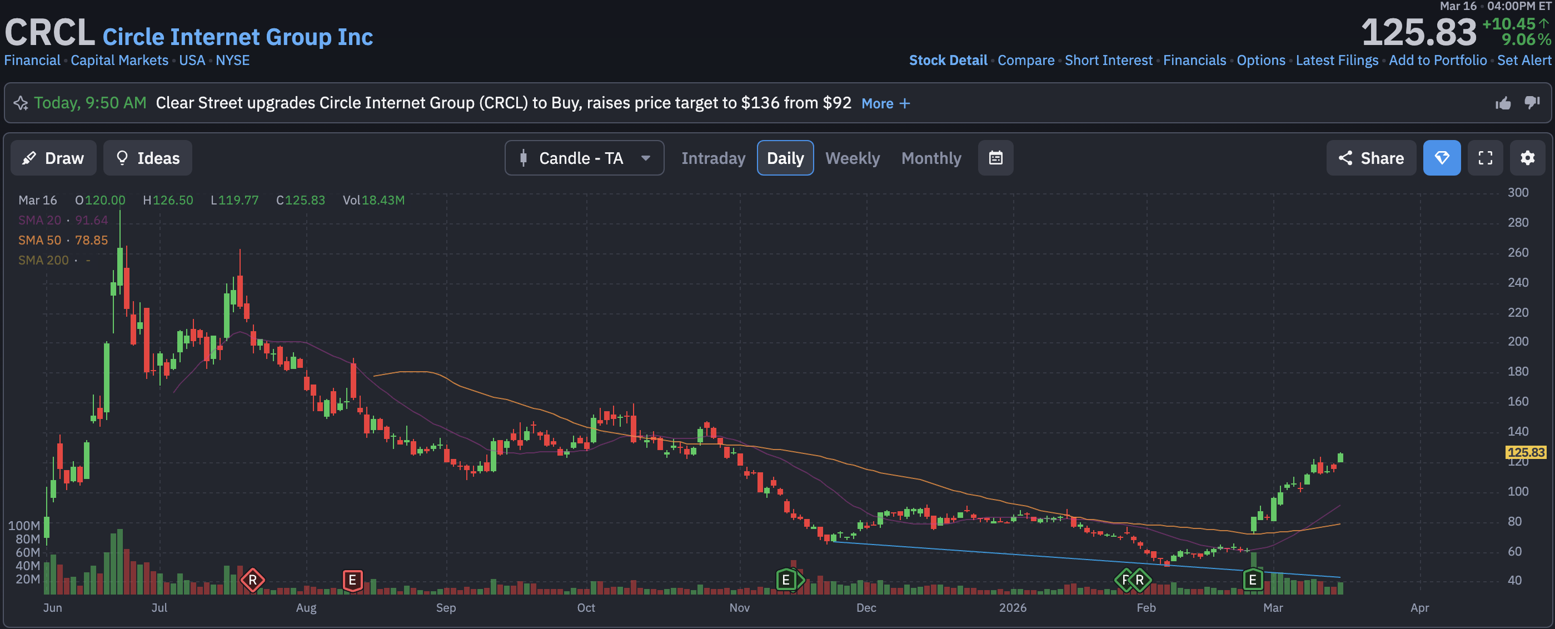Open the calendar date range icon
This screenshot has height=629, width=1555.
(x=995, y=158)
